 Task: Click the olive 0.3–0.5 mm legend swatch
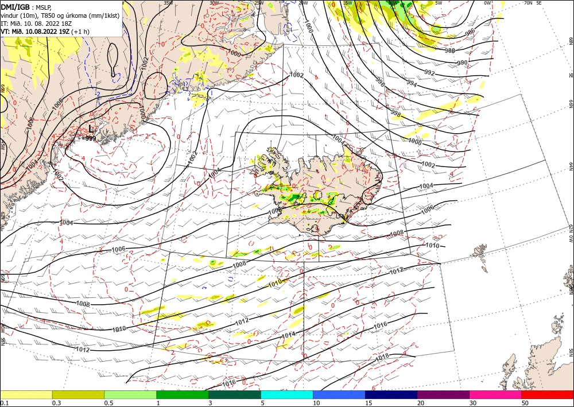78,394
